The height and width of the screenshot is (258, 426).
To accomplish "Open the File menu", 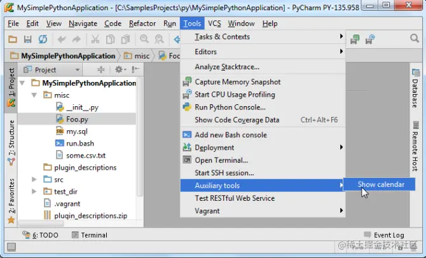I will coord(13,24).
